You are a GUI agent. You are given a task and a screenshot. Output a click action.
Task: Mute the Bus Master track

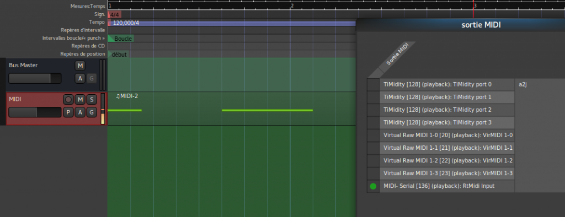pyautogui.click(x=80, y=66)
